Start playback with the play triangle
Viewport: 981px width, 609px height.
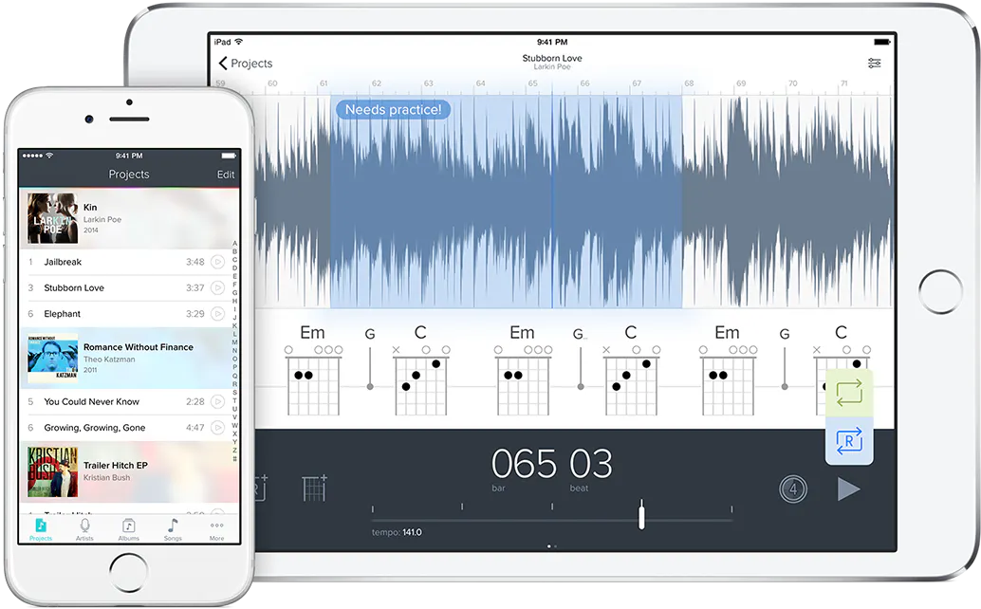848,489
